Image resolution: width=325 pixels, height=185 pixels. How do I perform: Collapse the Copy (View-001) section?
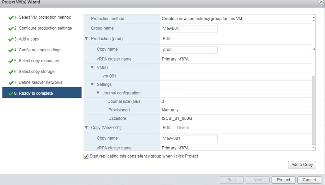[x=86, y=128]
